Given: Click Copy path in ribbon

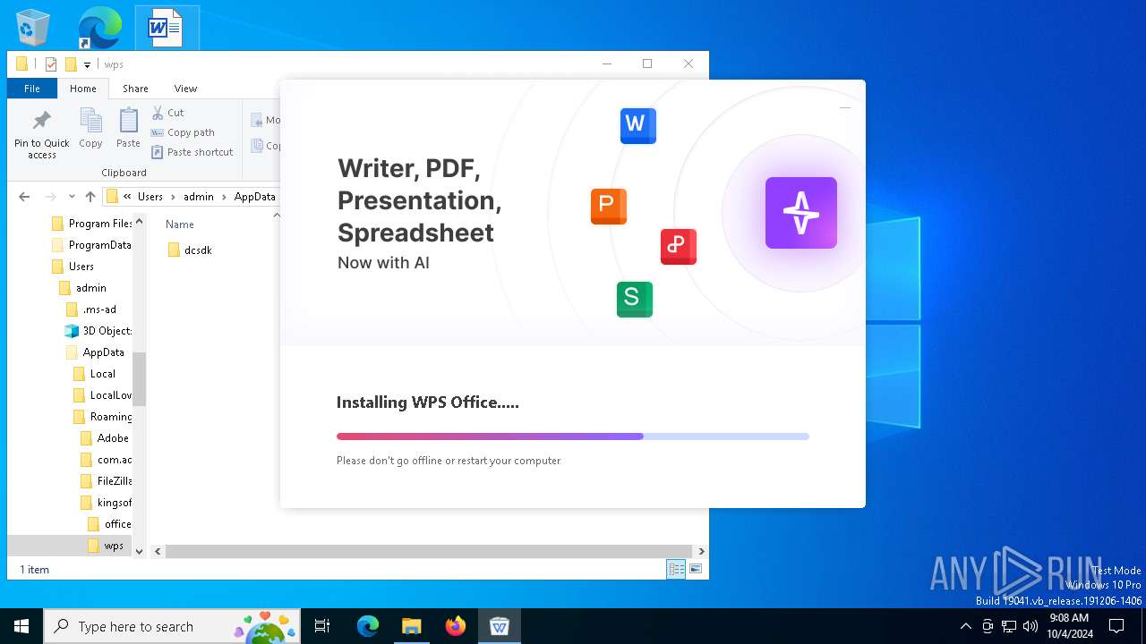Looking at the screenshot, I should [x=183, y=132].
